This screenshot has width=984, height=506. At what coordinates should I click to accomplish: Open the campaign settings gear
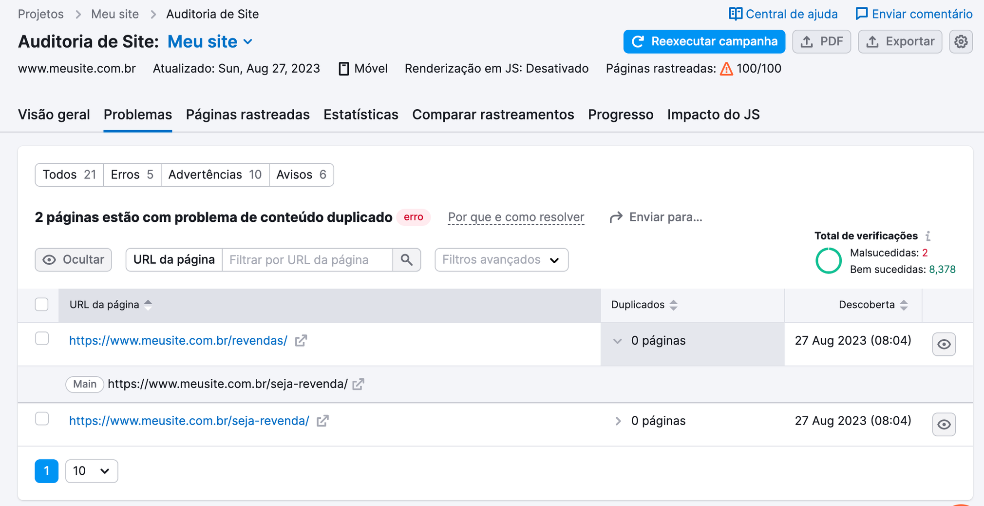(961, 41)
